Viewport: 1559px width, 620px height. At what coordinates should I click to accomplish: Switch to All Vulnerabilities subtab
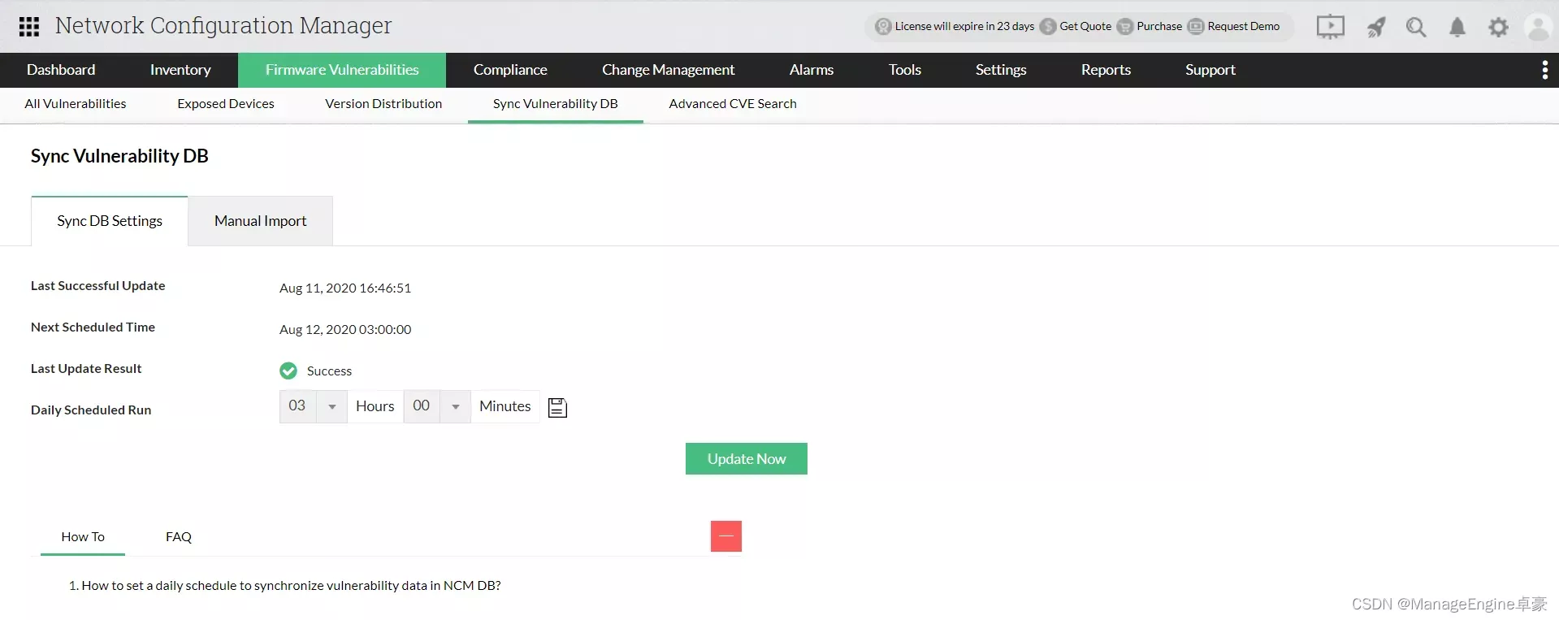tap(76, 104)
